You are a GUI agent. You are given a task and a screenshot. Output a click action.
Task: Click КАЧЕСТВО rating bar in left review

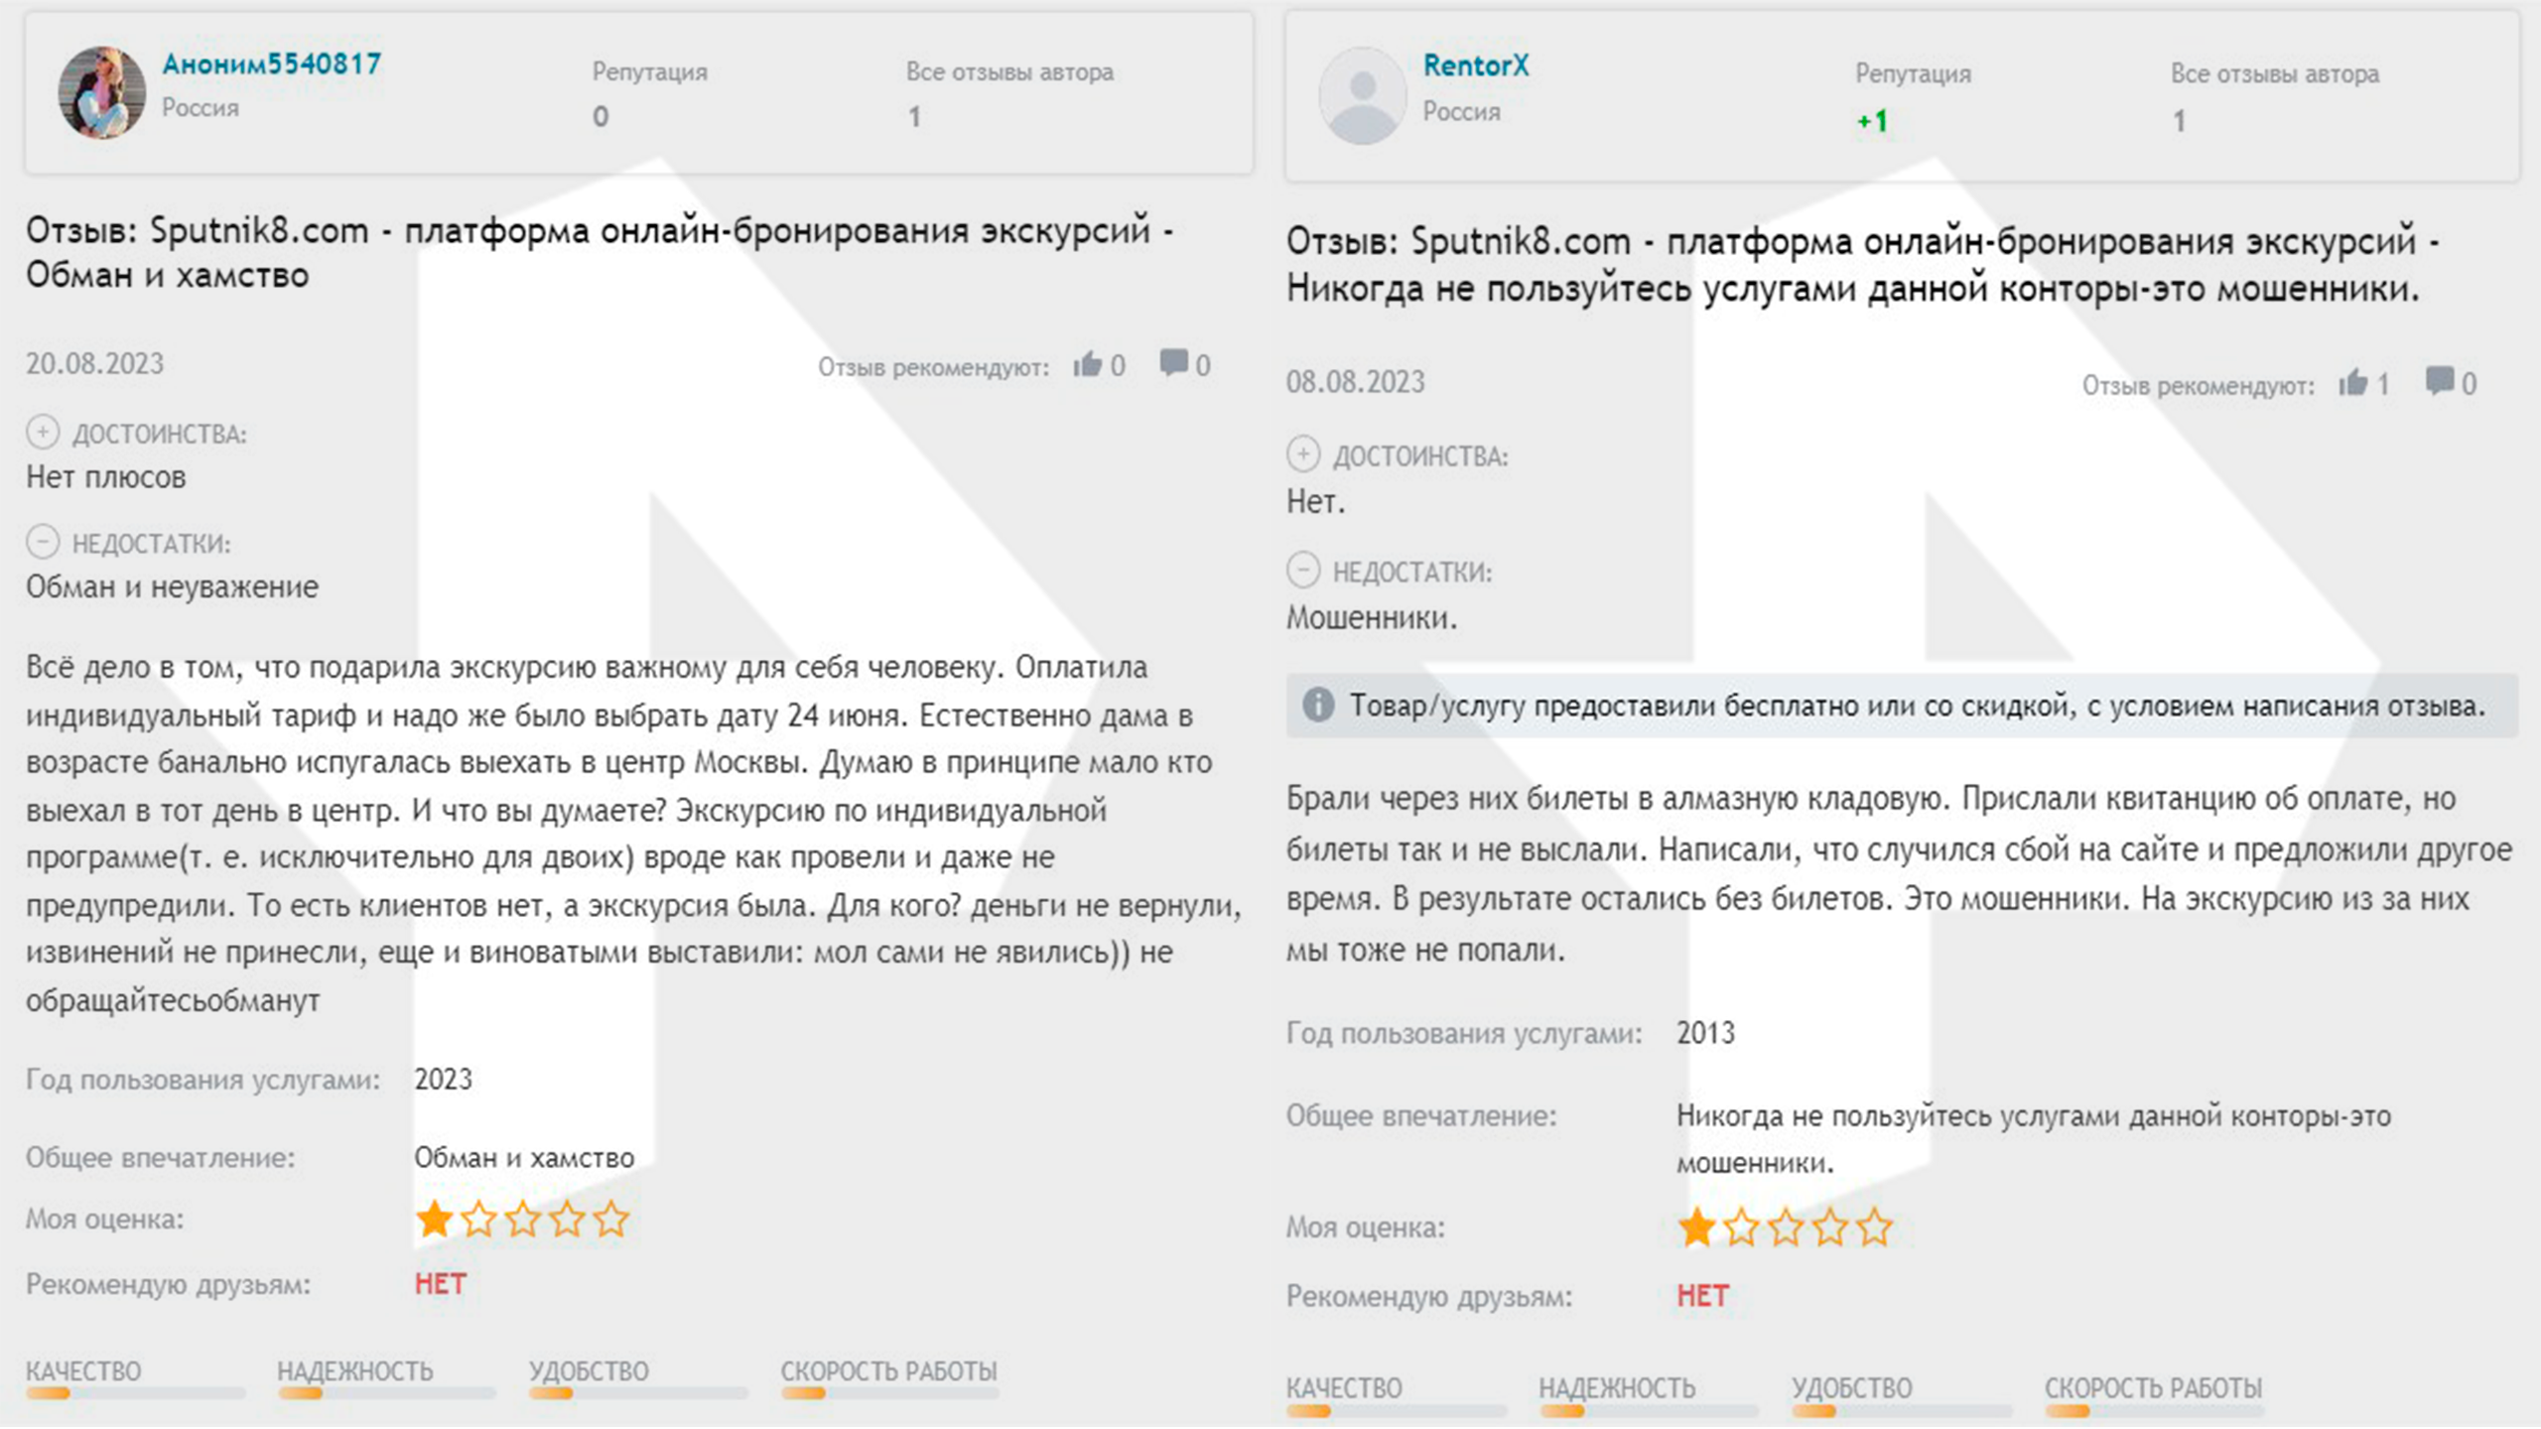(135, 1392)
